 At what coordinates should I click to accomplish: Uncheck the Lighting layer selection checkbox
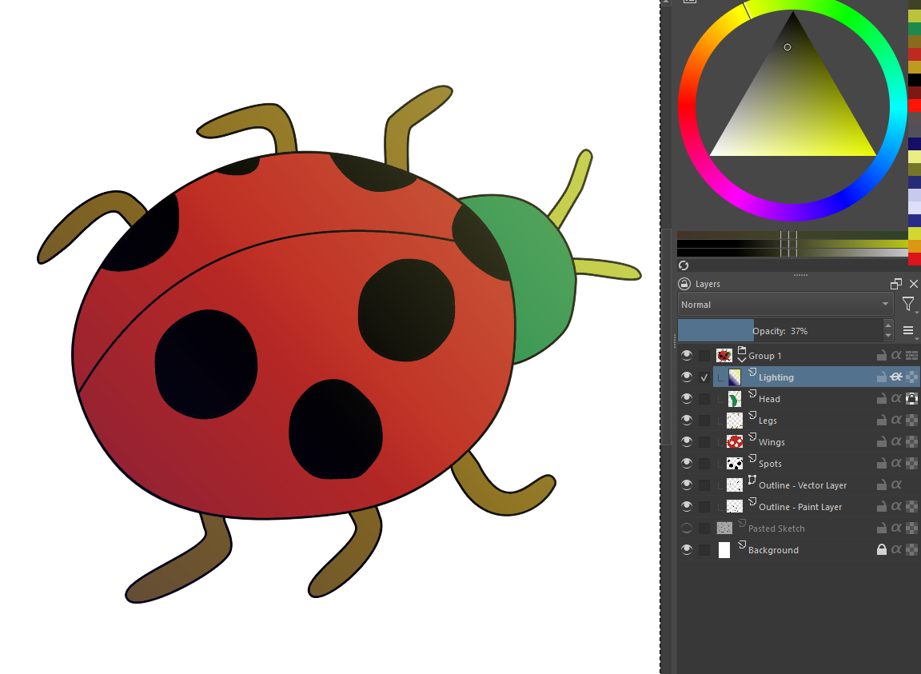pyautogui.click(x=704, y=377)
